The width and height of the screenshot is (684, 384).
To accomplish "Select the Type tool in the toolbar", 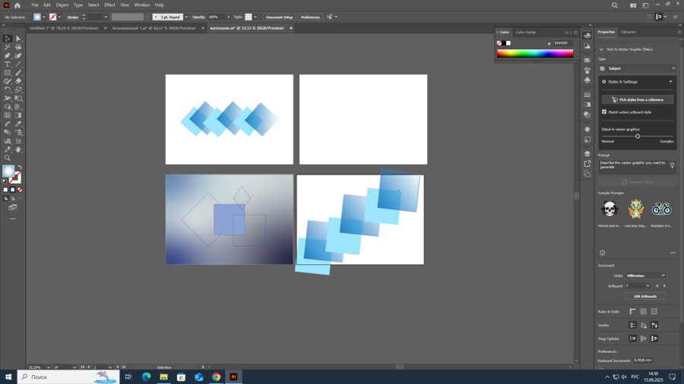I will tap(8, 65).
